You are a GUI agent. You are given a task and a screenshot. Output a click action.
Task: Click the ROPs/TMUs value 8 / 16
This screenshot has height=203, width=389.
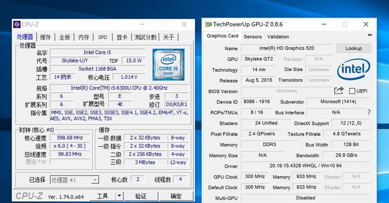click(x=256, y=112)
